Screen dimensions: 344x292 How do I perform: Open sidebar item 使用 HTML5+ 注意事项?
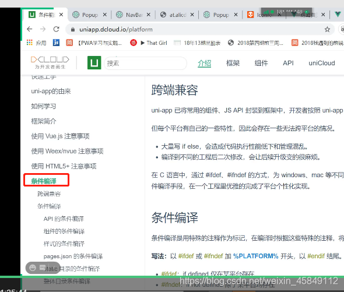64,166
